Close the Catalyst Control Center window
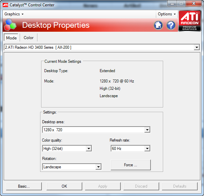204x196 pixels. coord(194,4)
